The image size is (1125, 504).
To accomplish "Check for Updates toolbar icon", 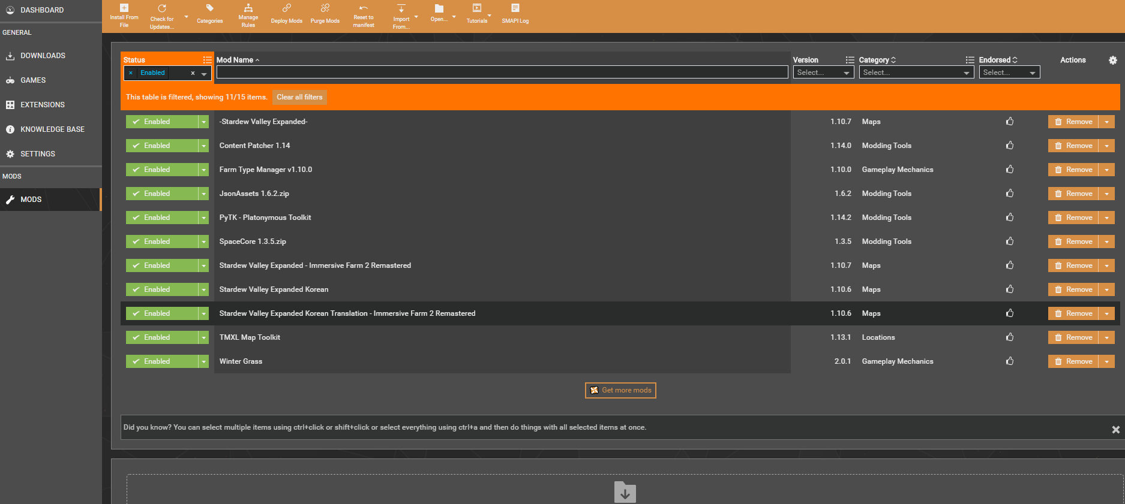I will point(162,8).
